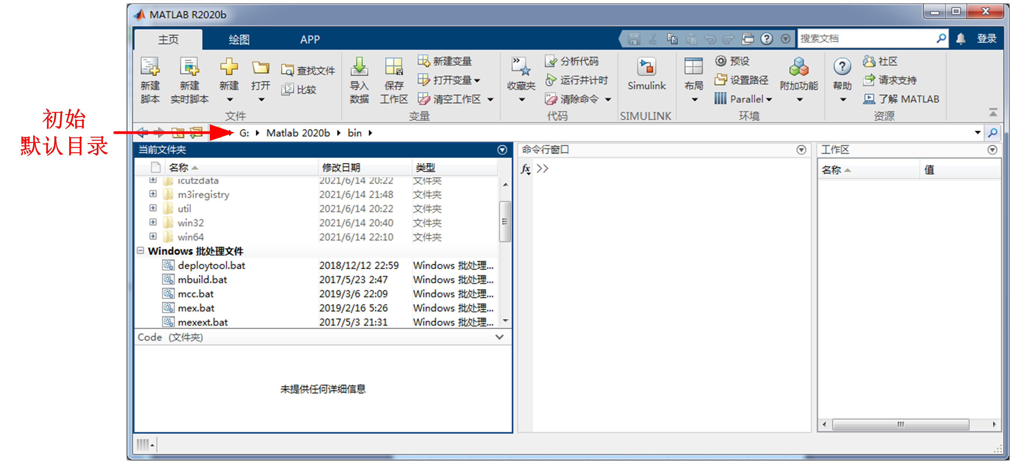Click Preferences (预设) gear icon
The width and height of the screenshot is (1015, 466).
(x=721, y=61)
